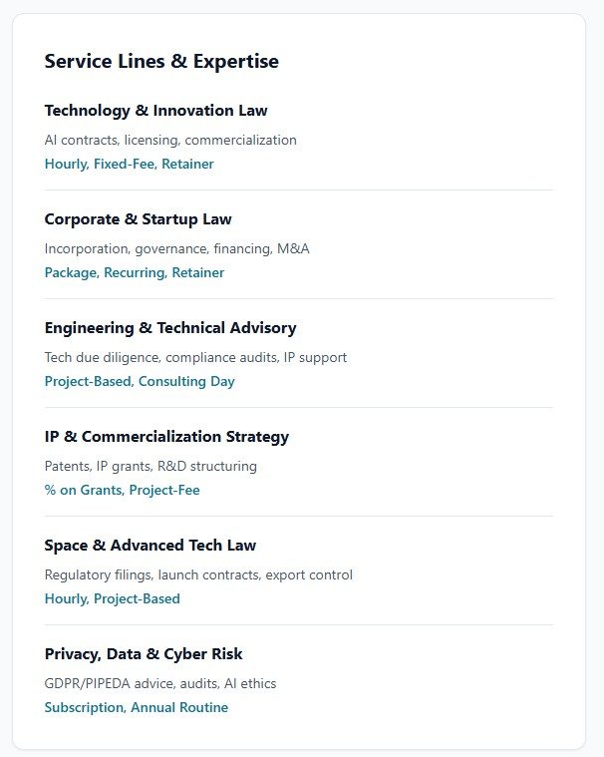Click the GDPR/PIPEDA advice, audits description

pos(160,683)
